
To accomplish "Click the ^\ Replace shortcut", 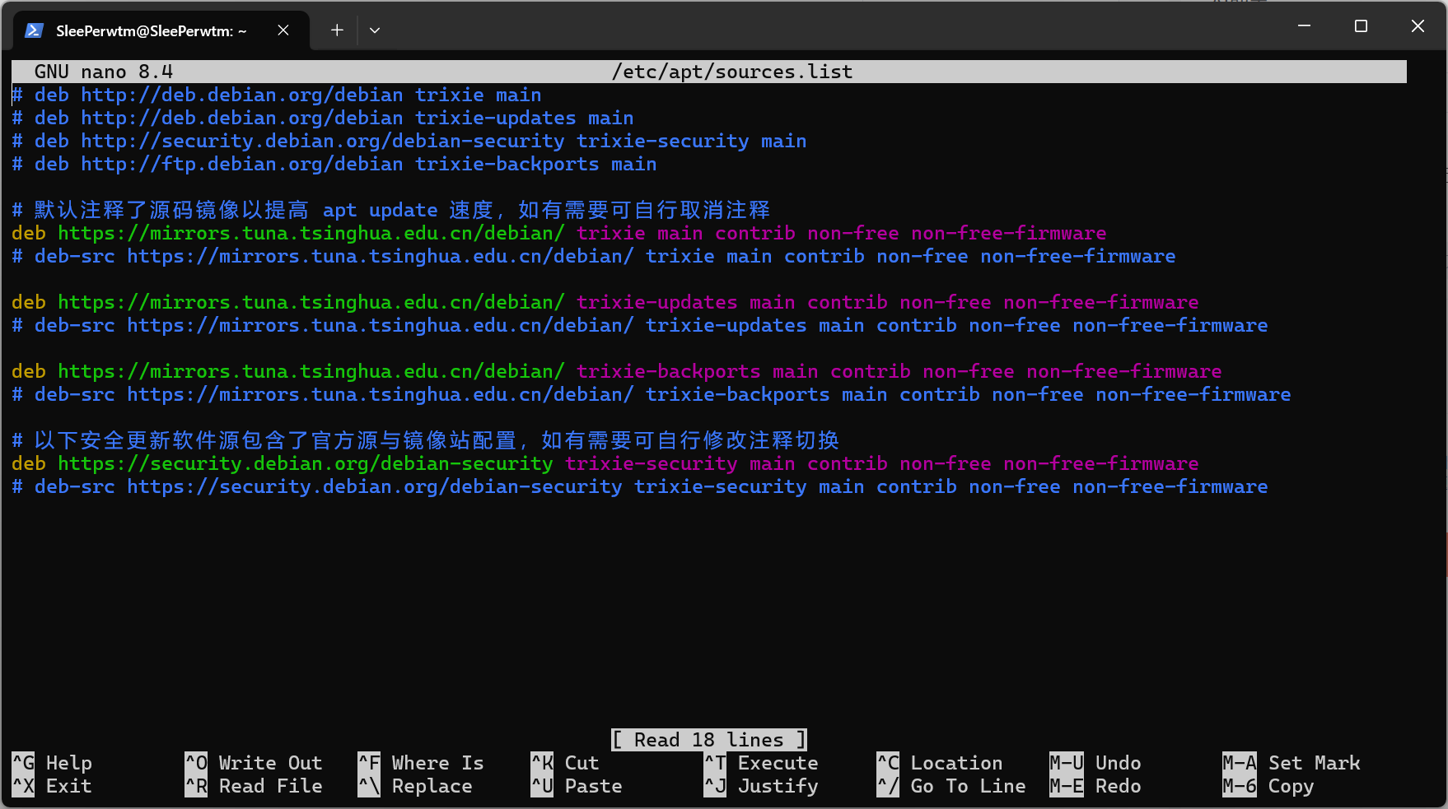I will coord(415,786).
